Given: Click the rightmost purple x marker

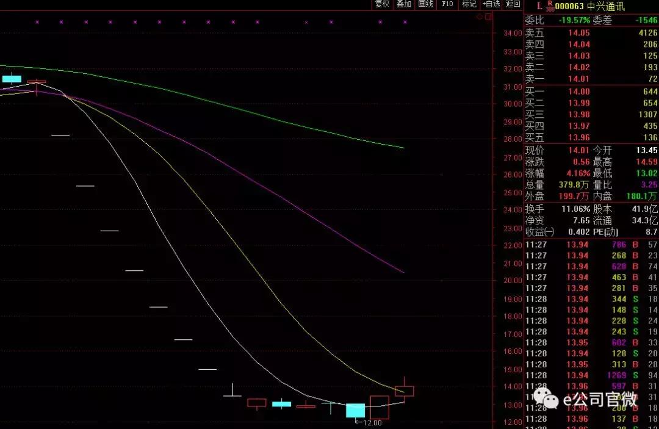Looking at the screenshot, I should [405, 22].
